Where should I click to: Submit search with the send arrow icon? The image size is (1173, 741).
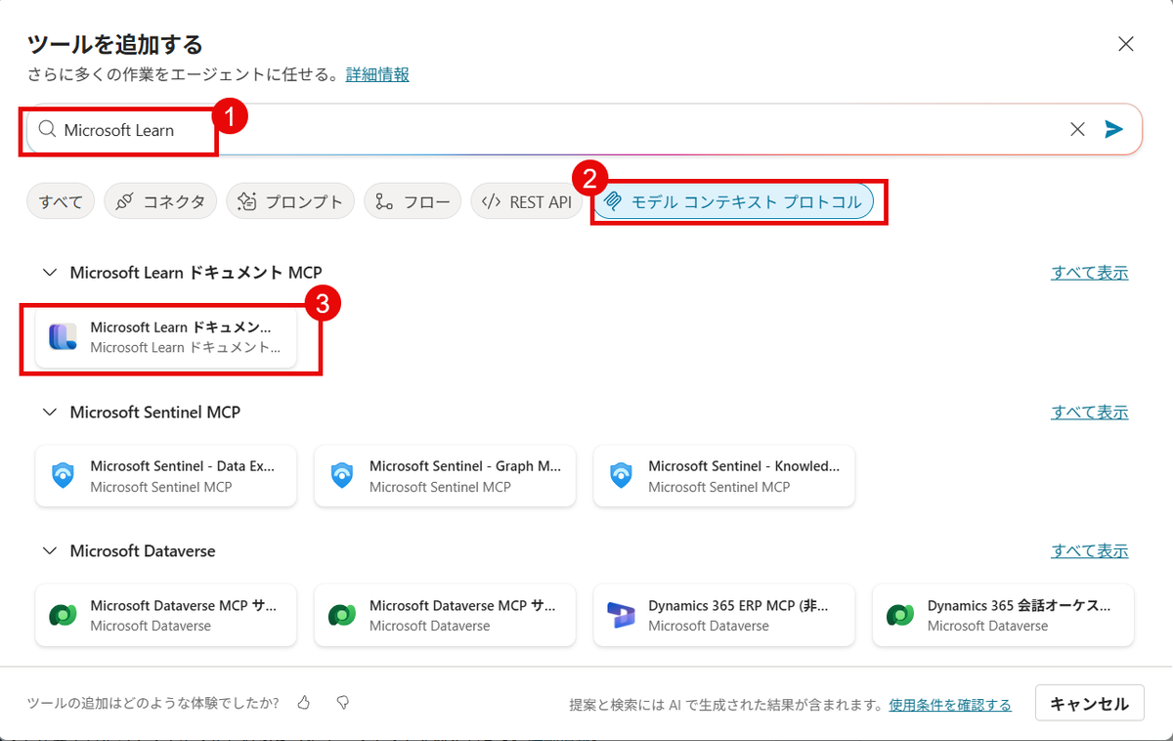pyautogui.click(x=1113, y=129)
